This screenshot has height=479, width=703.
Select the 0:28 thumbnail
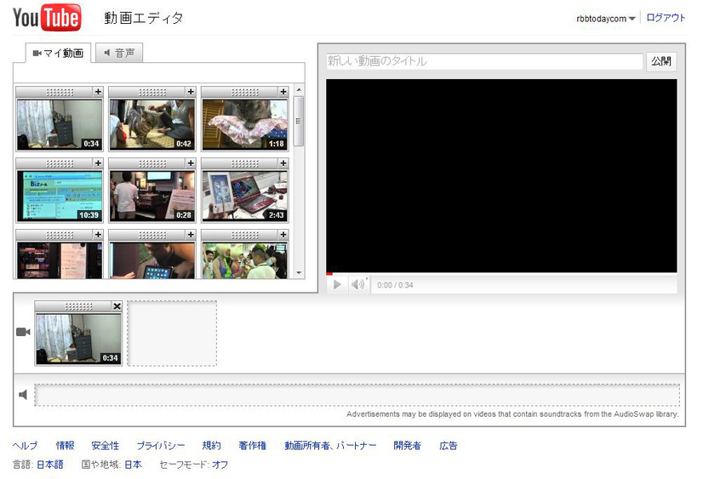coord(152,196)
